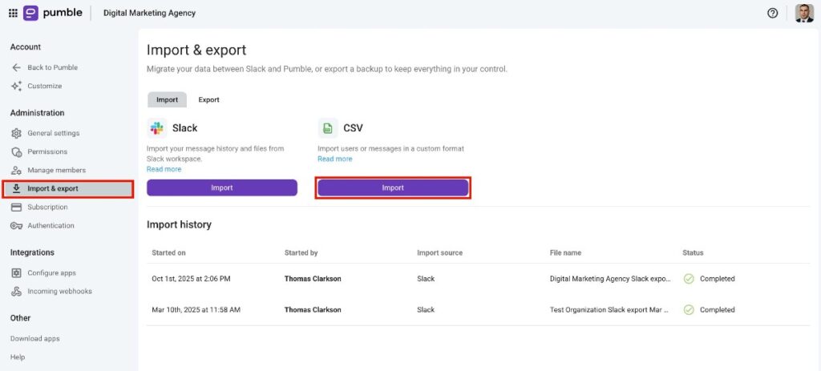Open Manage members page
The width and height of the screenshot is (821, 371).
pos(57,170)
